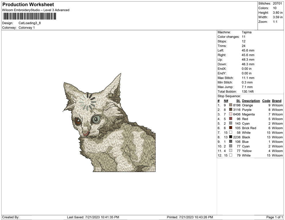The width and height of the screenshot is (285, 220).
Task: Select the Yellow swatch in row 11
Action: [x=231, y=151]
